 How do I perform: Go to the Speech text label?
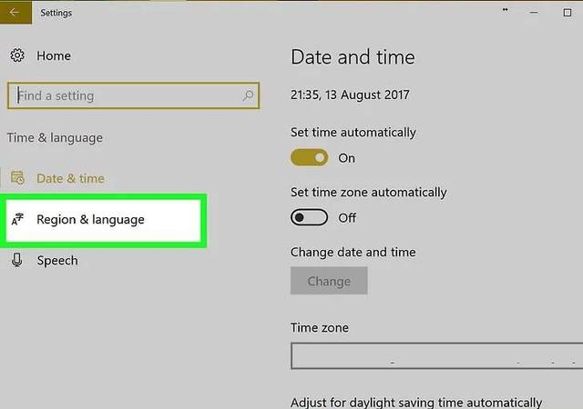(56, 260)
